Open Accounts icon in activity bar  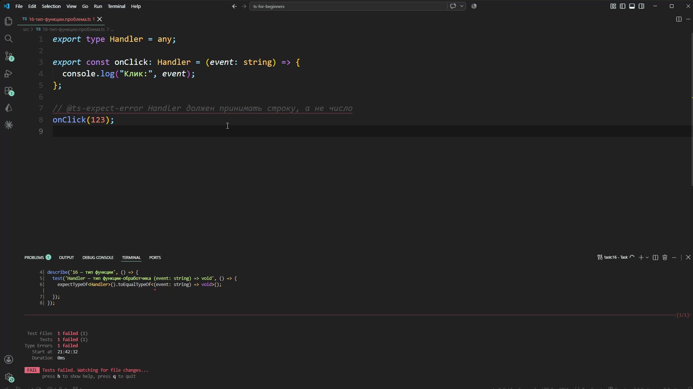point(9,359)
